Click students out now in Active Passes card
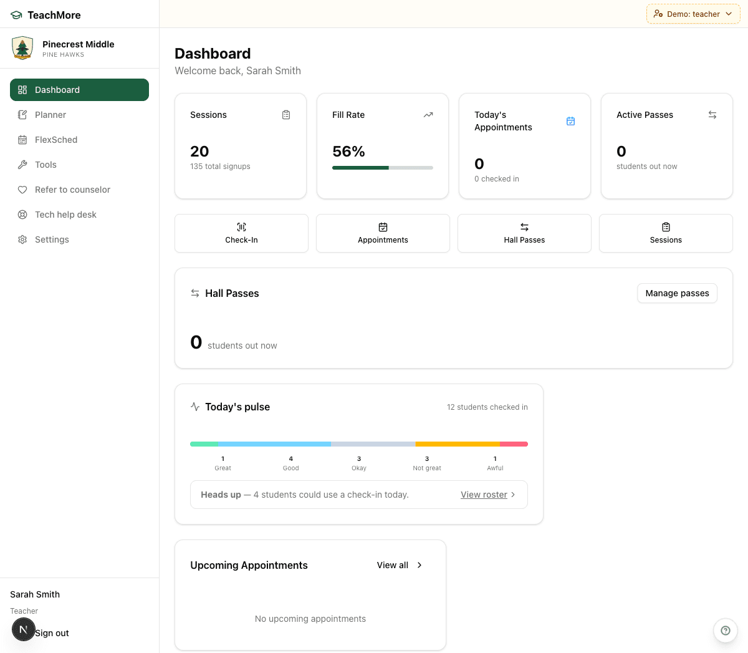 pos(647,167)
